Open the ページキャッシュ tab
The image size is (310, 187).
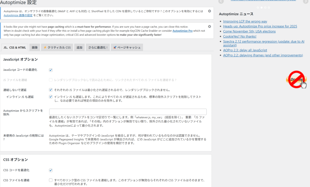click(127, 47)
